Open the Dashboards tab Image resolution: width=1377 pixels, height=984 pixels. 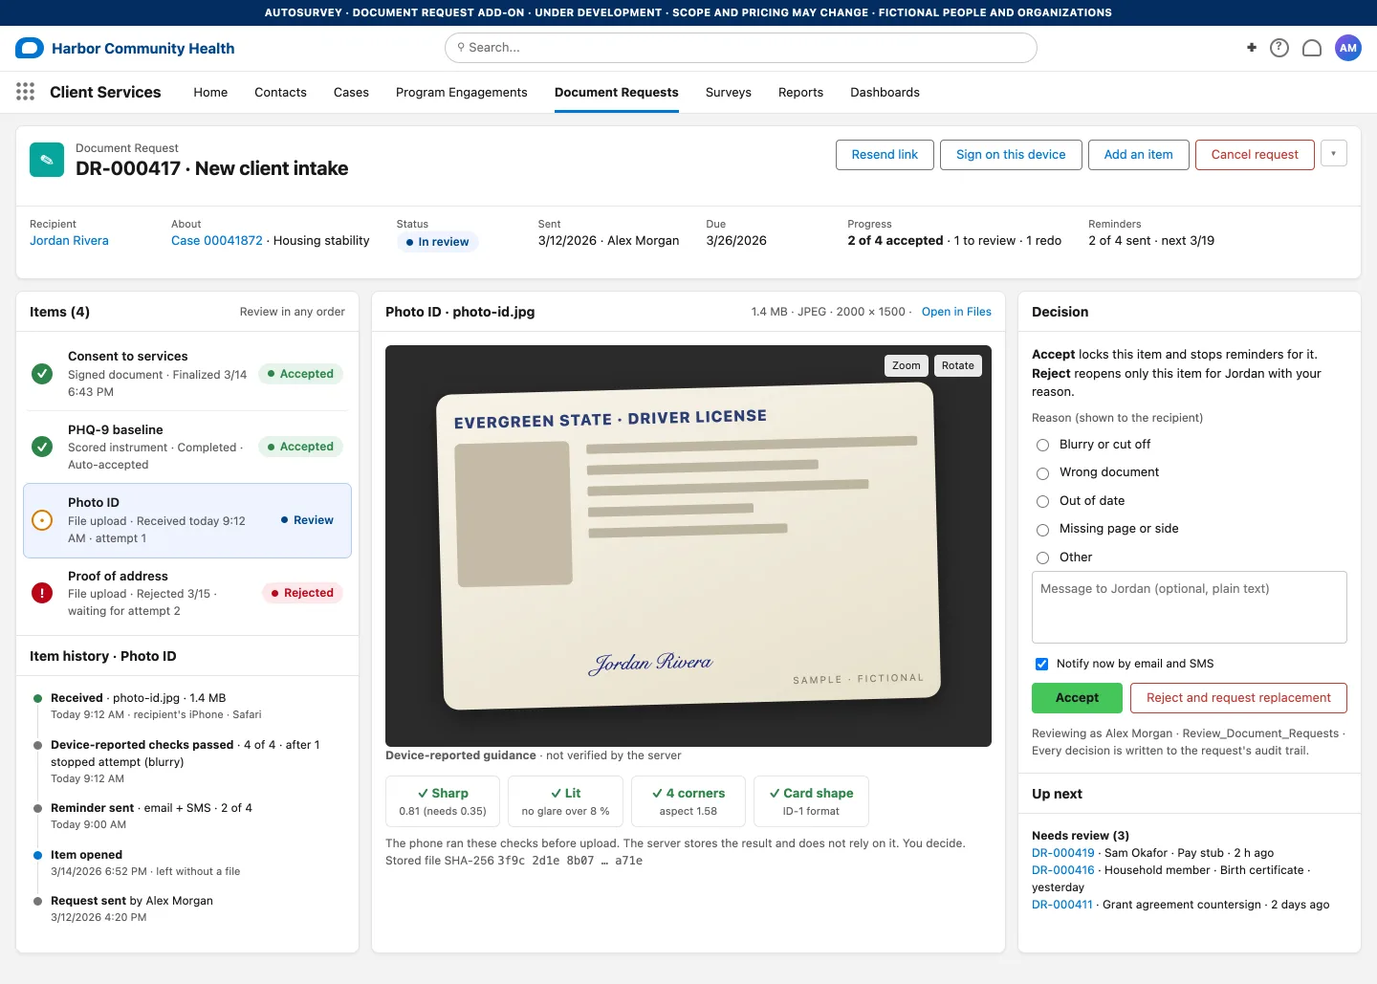[x=885, y=93]
